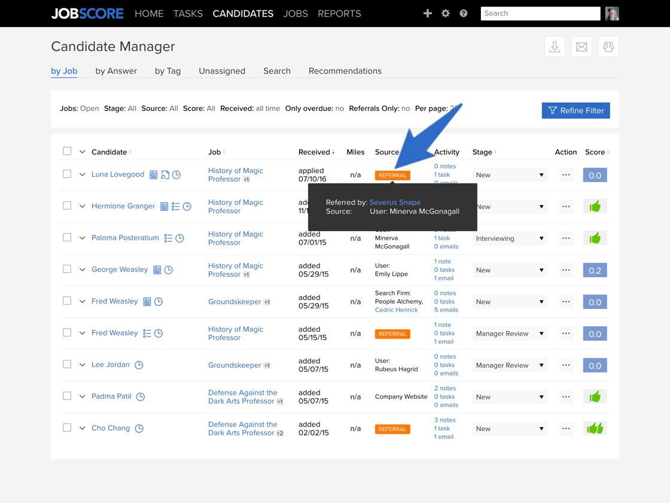Click Luna Lovegood's search document icon
Viewport: 670px width, 503px height.
[165, 174]
